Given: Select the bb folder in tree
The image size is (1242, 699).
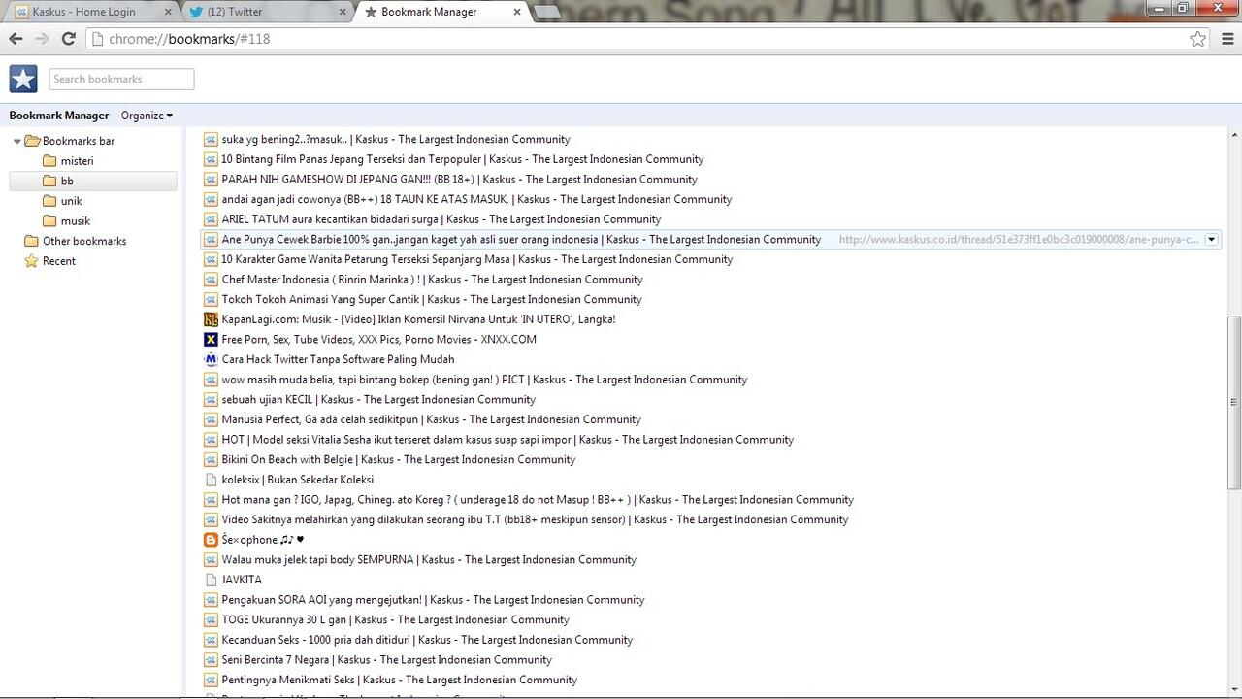Looking at the screenshot, I should tap(93, 182).
